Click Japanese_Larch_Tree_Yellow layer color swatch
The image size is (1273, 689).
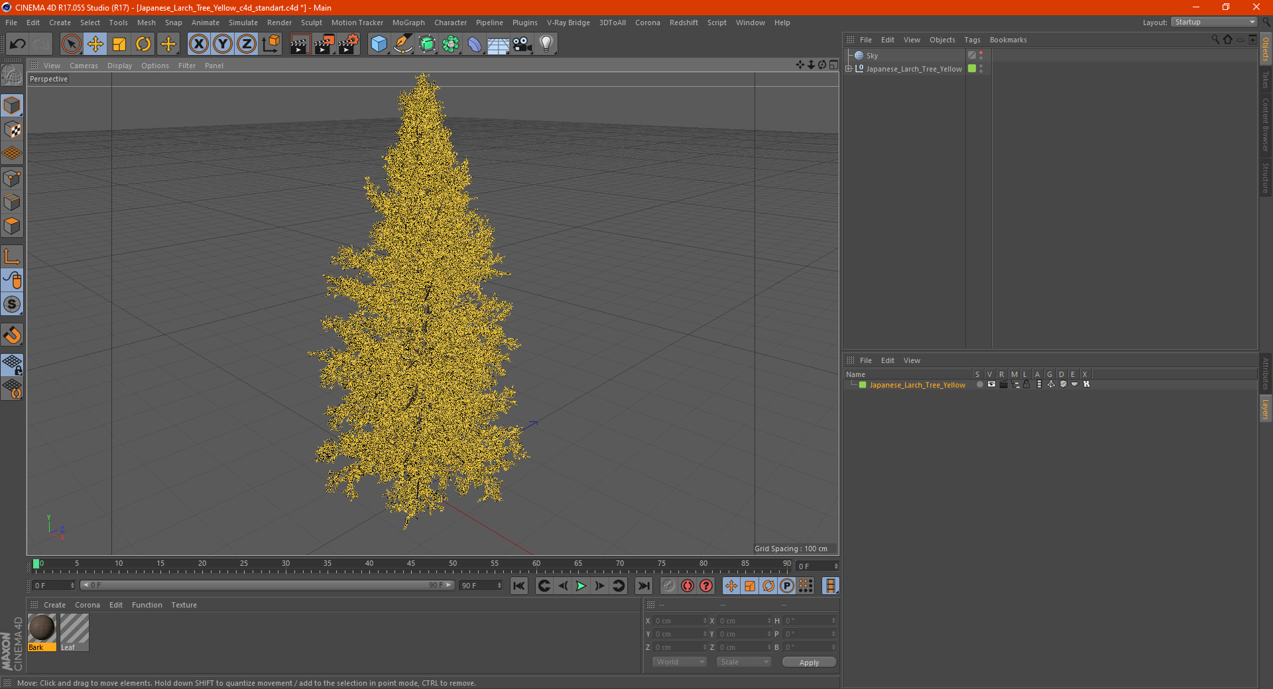coord(863,385)
